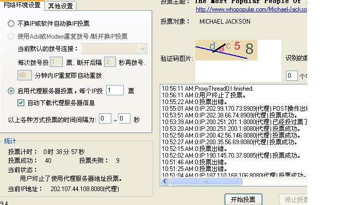The height and width of the screenshot is (205, 352).
Task: Click current IP 202.107.44.108:8080(代理)
Action: 85,189
